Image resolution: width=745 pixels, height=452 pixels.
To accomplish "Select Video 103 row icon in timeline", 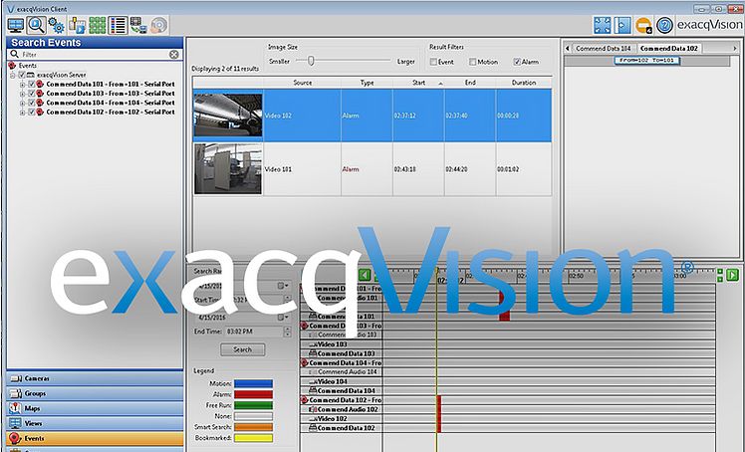I will [313, 344].
